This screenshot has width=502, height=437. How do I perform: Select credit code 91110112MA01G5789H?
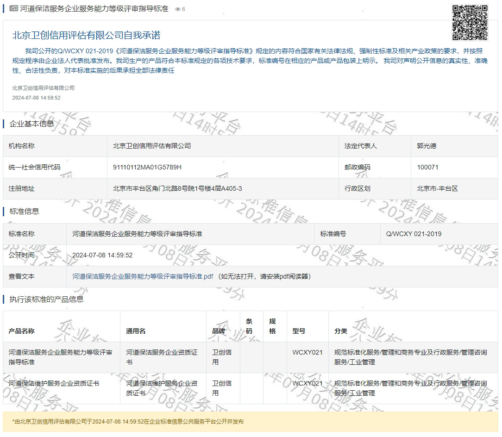click(x=147, y=167)
